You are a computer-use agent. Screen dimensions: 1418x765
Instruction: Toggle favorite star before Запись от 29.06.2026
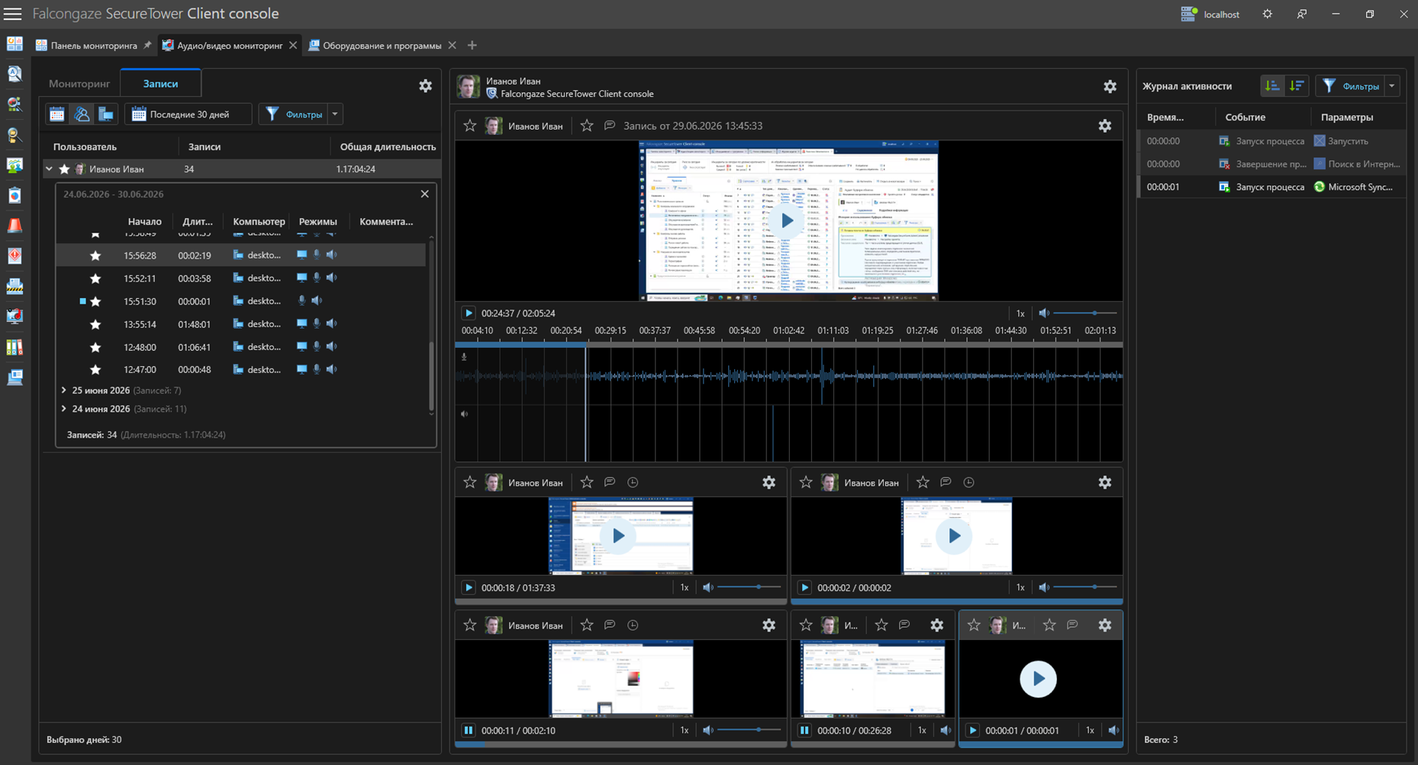point(586,126)
